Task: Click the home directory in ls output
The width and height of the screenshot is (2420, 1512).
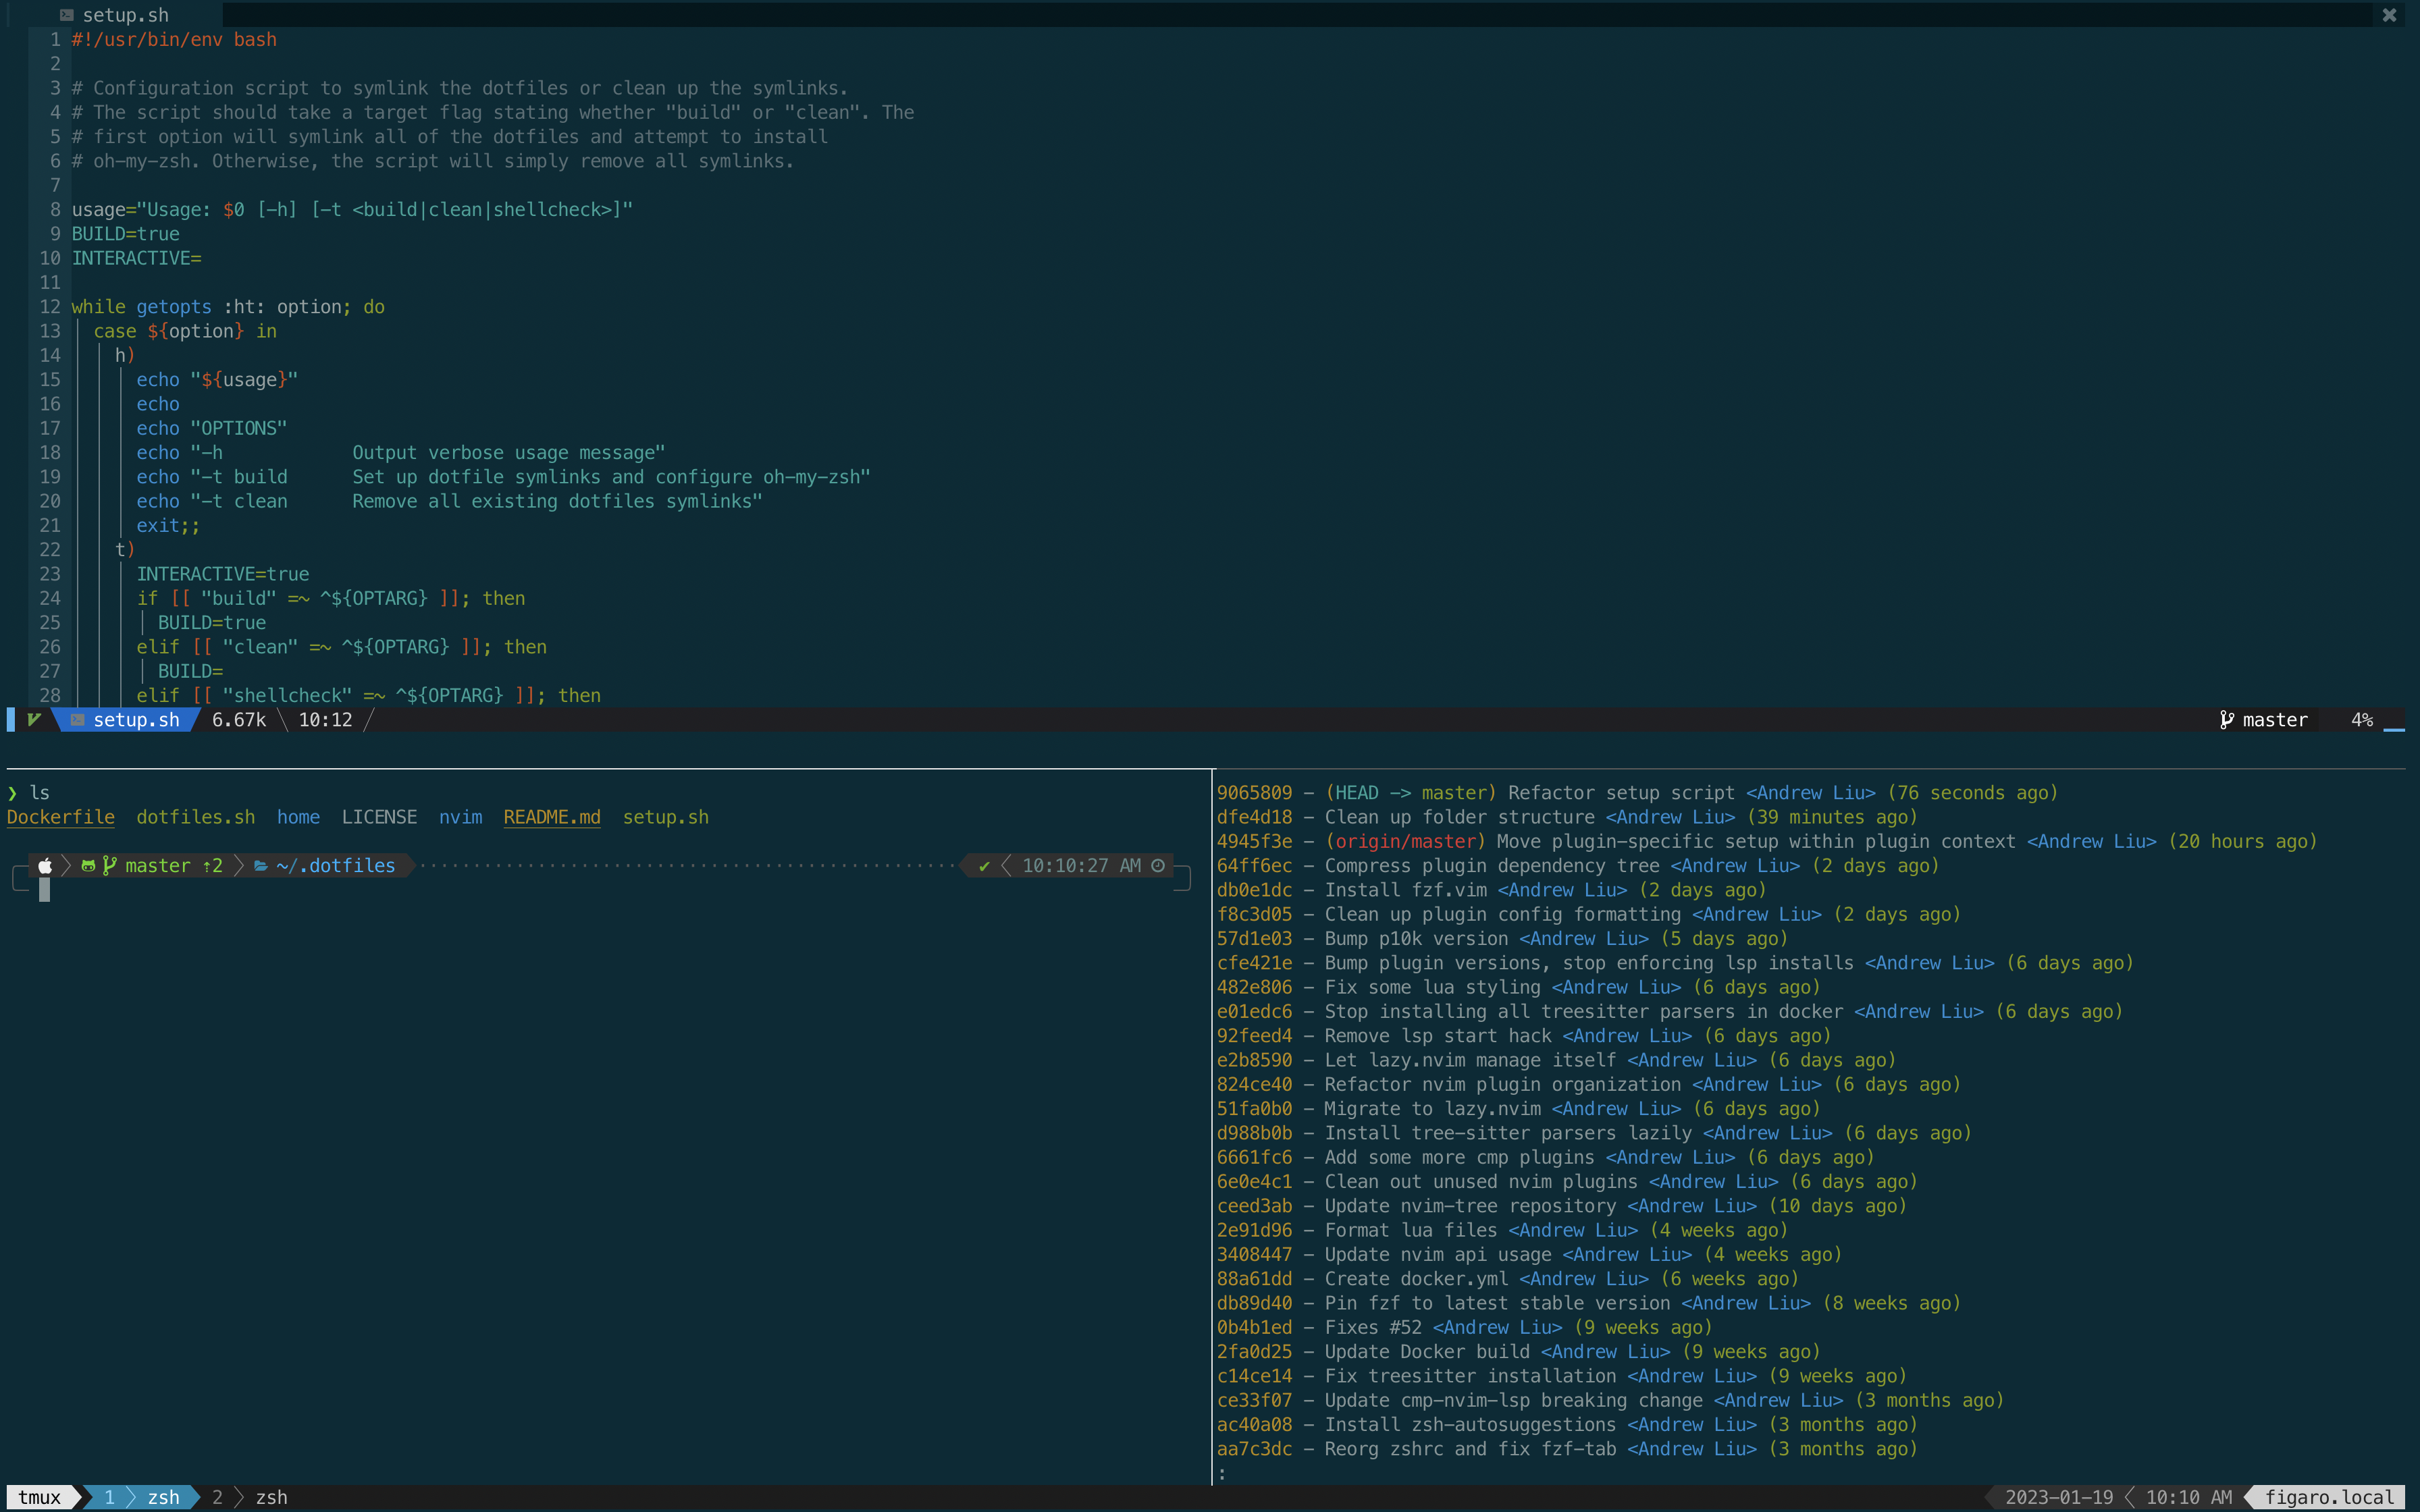Action: tap(298, 817)
